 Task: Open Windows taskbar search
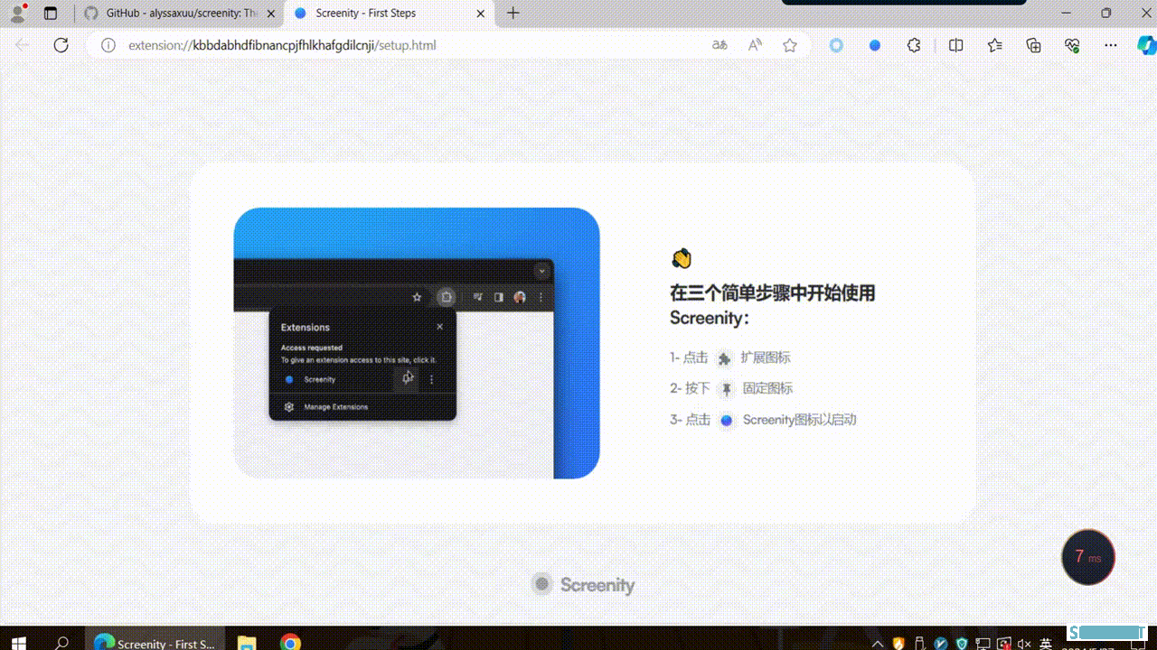tap(61, 643)
